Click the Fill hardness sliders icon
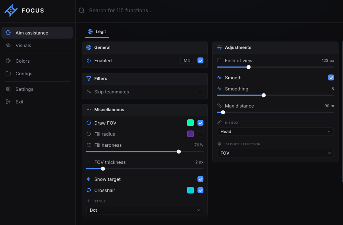The width and height of the screenshot is (343, 225). point(89,145)
